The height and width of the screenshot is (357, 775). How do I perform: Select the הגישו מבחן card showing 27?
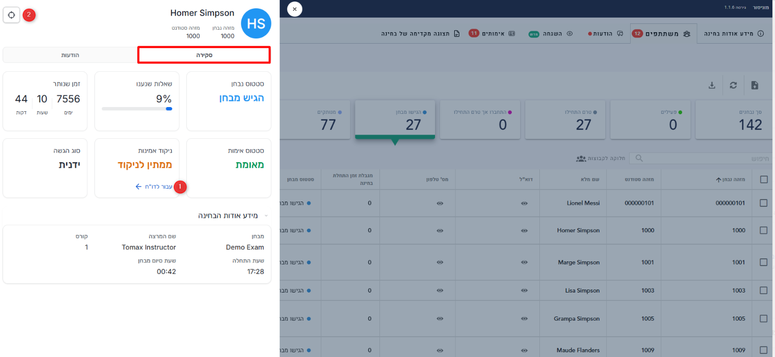tap(395, 120)
